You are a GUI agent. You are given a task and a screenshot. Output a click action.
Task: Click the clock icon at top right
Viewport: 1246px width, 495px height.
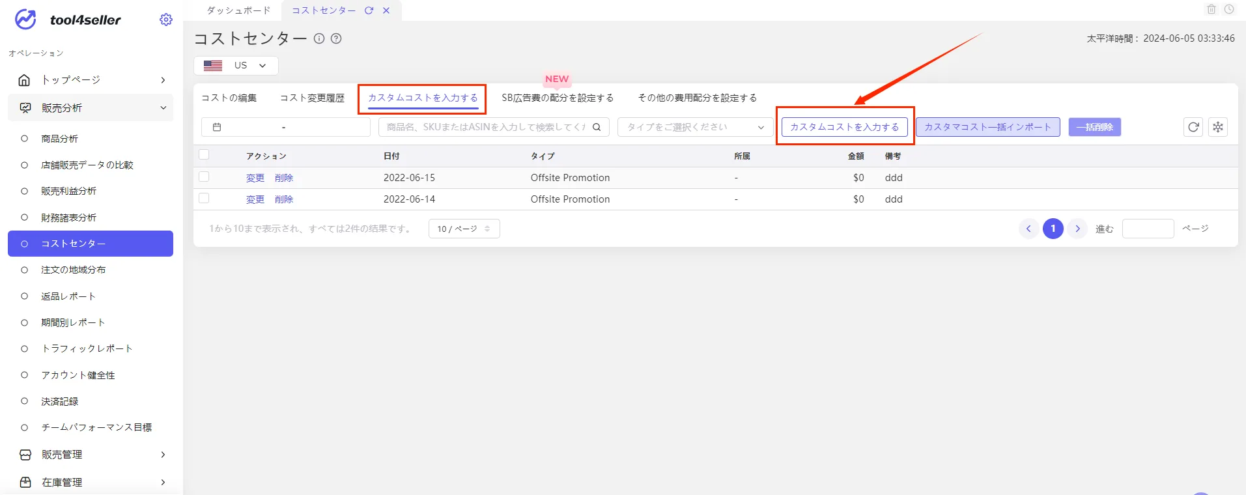coord(1229,9)
